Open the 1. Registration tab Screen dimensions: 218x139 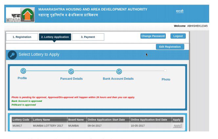[x=22, y=37]
